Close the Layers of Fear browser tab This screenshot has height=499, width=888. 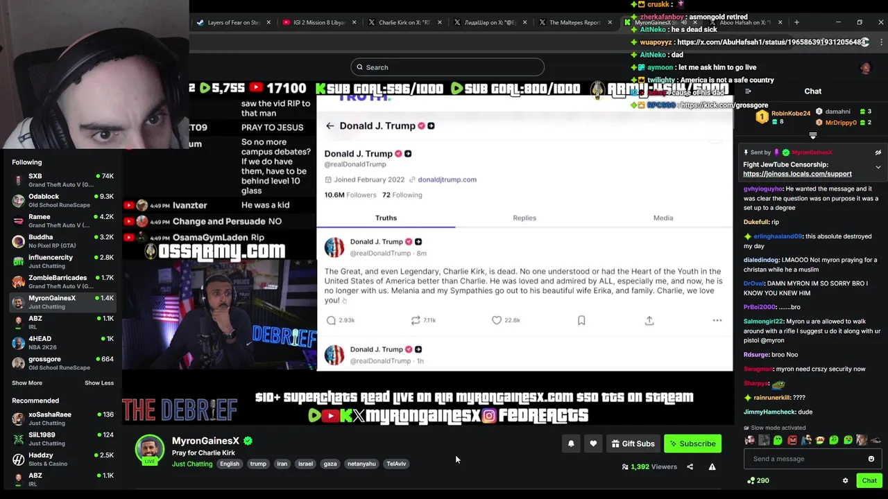268,22
